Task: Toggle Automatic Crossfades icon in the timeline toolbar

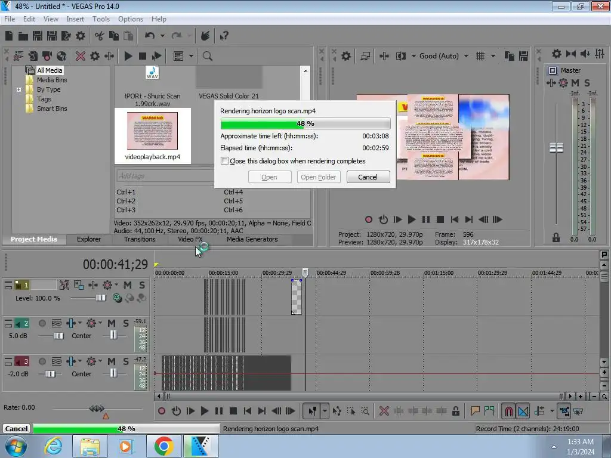Action: [x=523, y=411]
